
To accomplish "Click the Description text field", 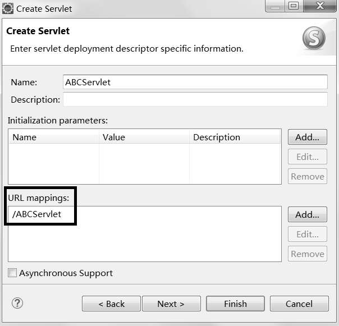I will pyautogui.click(x=195, y=100).
